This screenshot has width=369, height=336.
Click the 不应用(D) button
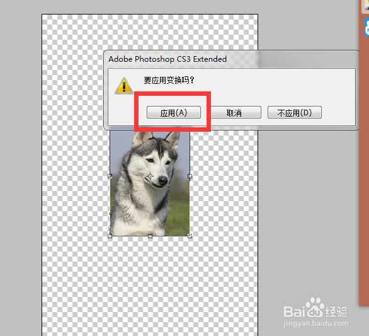295,112
